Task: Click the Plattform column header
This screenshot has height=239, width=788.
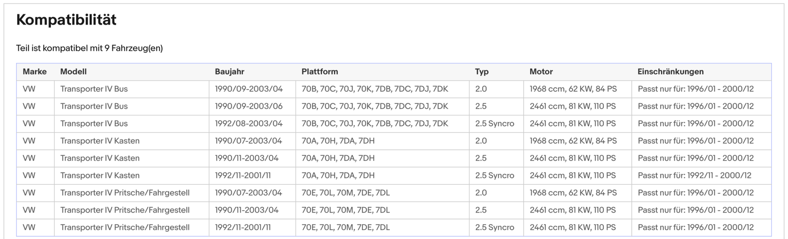Action: [319, 72]
